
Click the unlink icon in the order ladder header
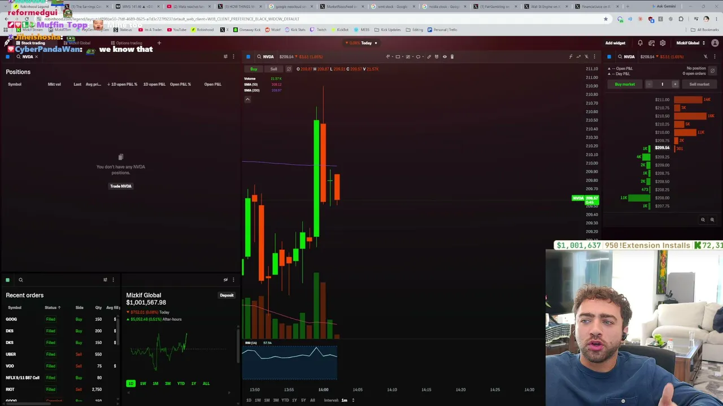705,56
